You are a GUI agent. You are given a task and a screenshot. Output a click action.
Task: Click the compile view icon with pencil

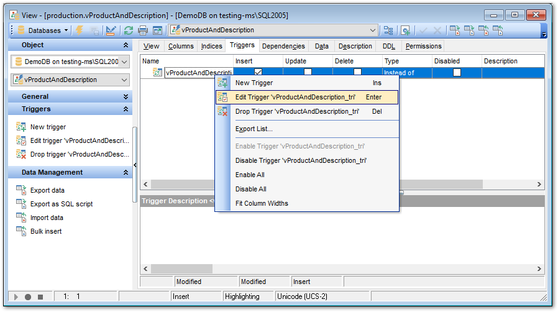111,30
